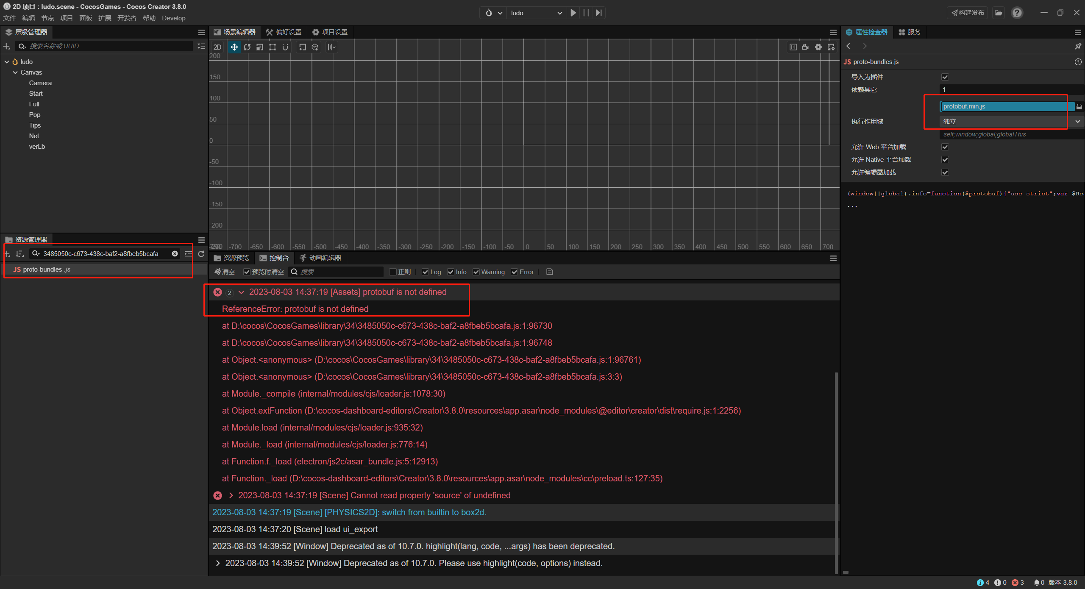Select the Scale gizmo tool

click(x=260, y=47)
